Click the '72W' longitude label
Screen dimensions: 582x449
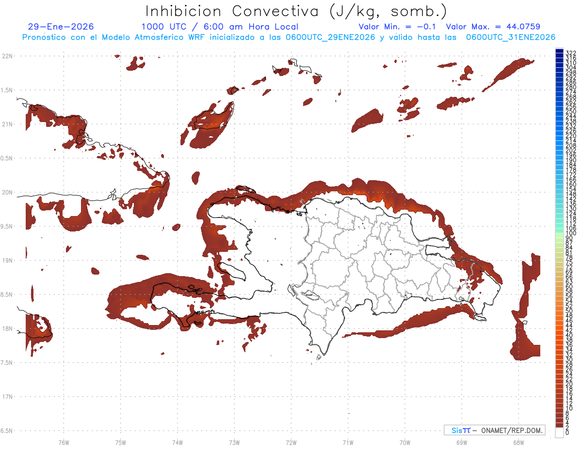(x=291, y=442)
